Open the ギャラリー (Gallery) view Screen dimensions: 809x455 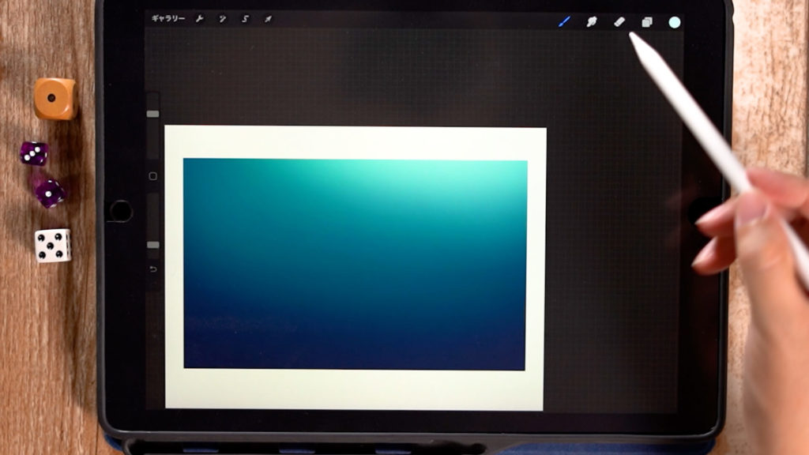click(168, 18)
